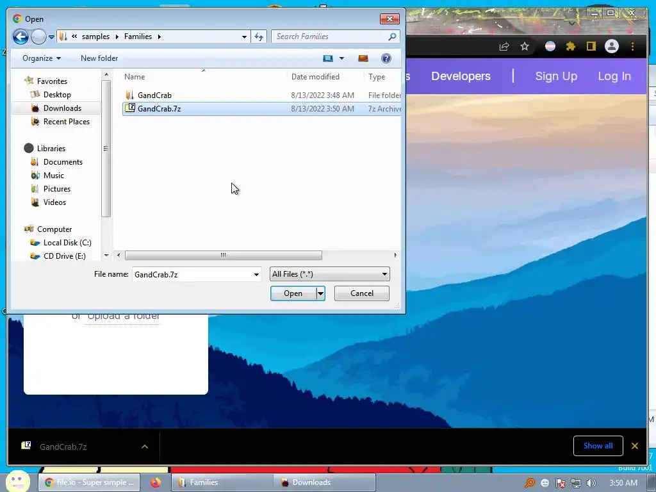
Task: Select CD Drive (E:)
Action: [64, 256]
